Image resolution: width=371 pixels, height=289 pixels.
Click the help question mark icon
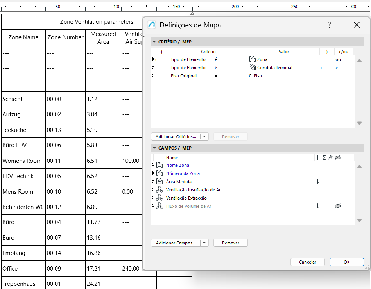(x=329, y=24)
